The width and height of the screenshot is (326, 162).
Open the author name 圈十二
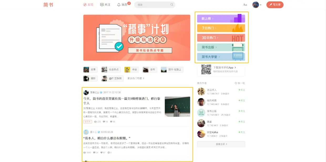(x=93, y=132)
